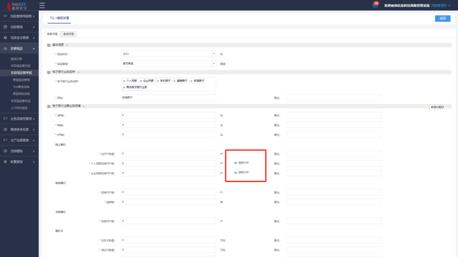Remove the 个人网银 tag via its x
458x257 pixels.
click(124, 81)
